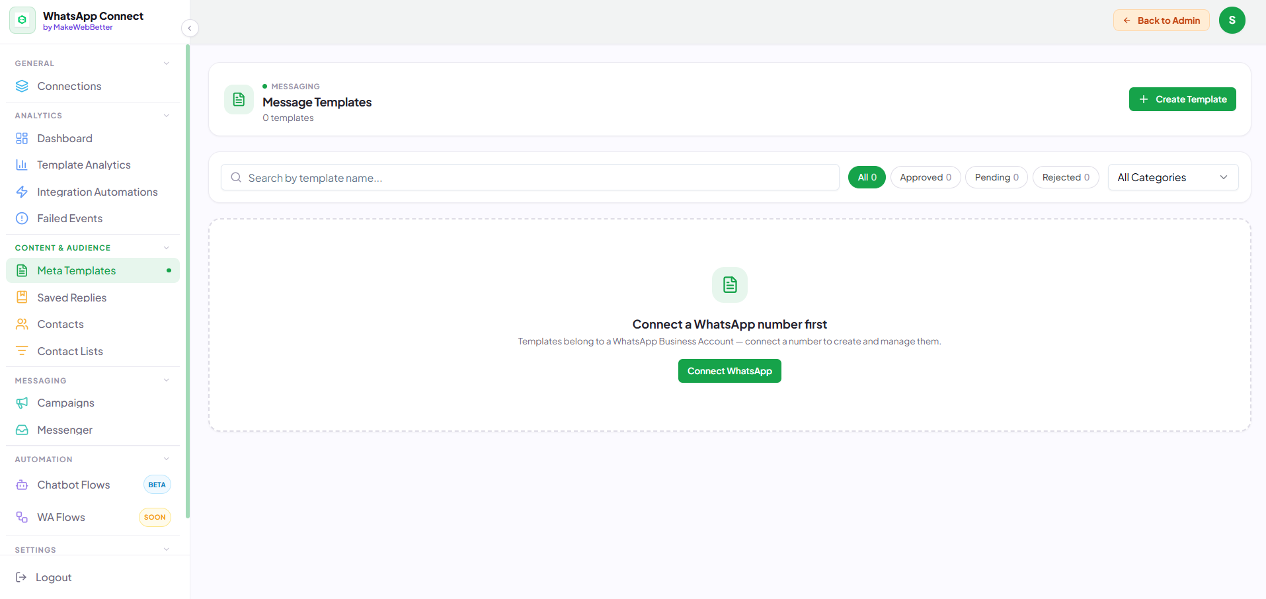Collapse the Messaging section chevron
Image resolution: width=1266 pixels, height=599 pixels.
click(167, 380)
